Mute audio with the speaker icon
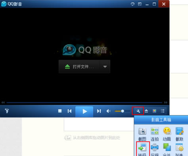Viewport: 188px width, 156px height. (x=108, y=111)
